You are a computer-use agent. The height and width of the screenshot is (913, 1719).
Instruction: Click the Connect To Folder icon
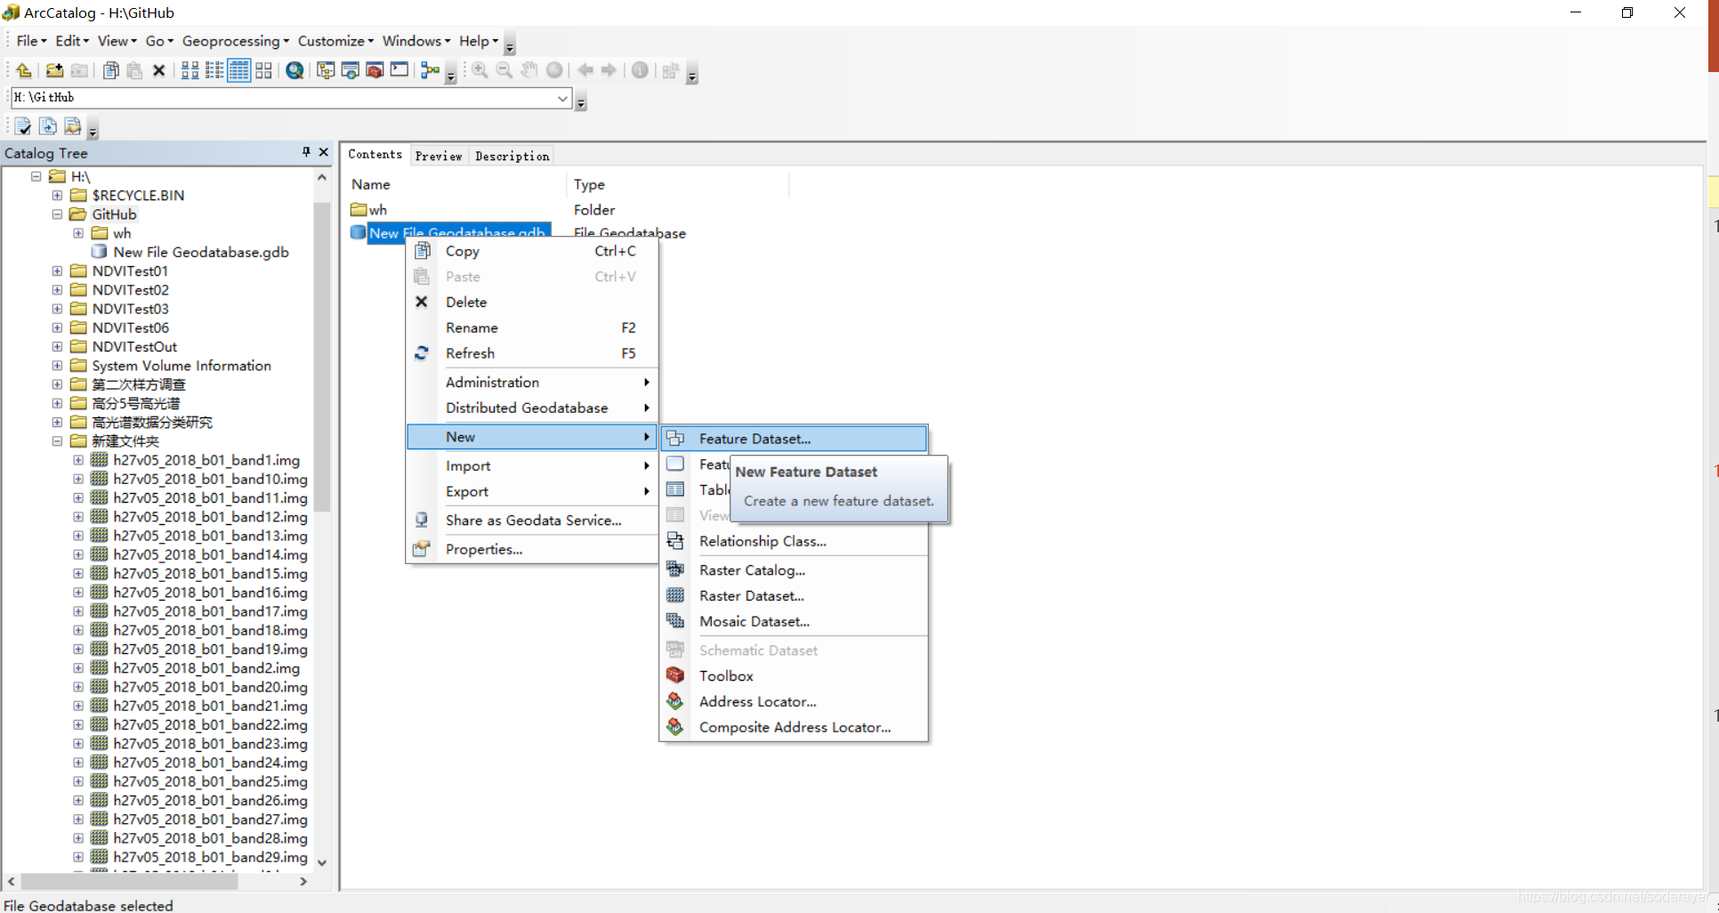(54, 70)
